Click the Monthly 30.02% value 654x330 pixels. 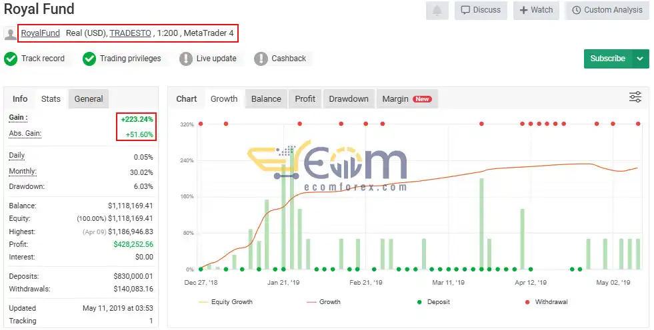pos(141,172)
